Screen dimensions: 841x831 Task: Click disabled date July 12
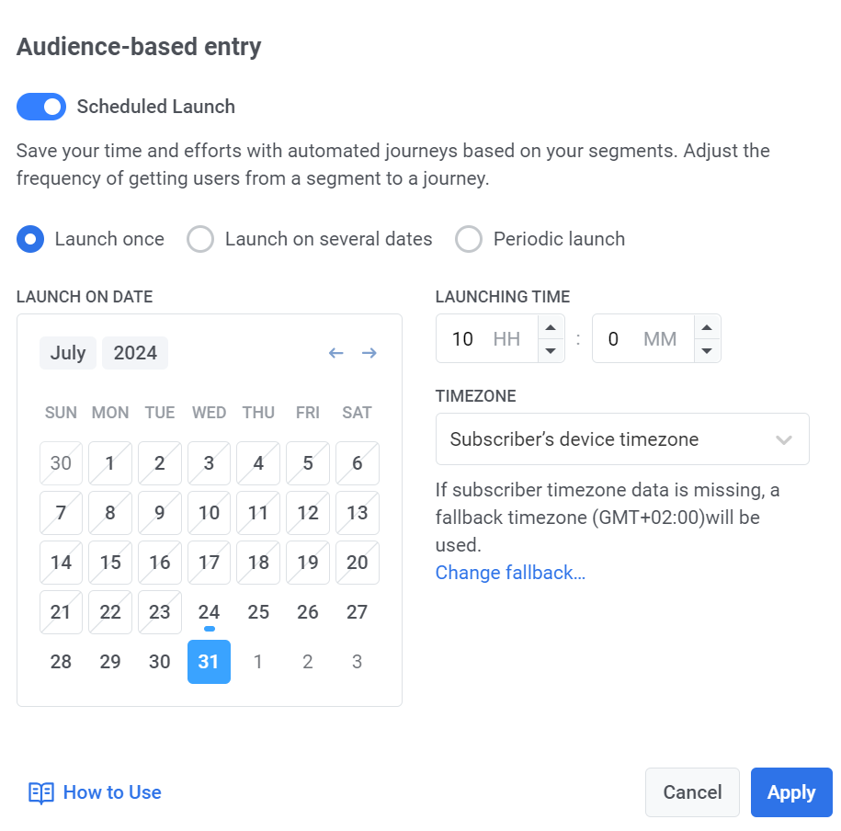click(308, 513)
